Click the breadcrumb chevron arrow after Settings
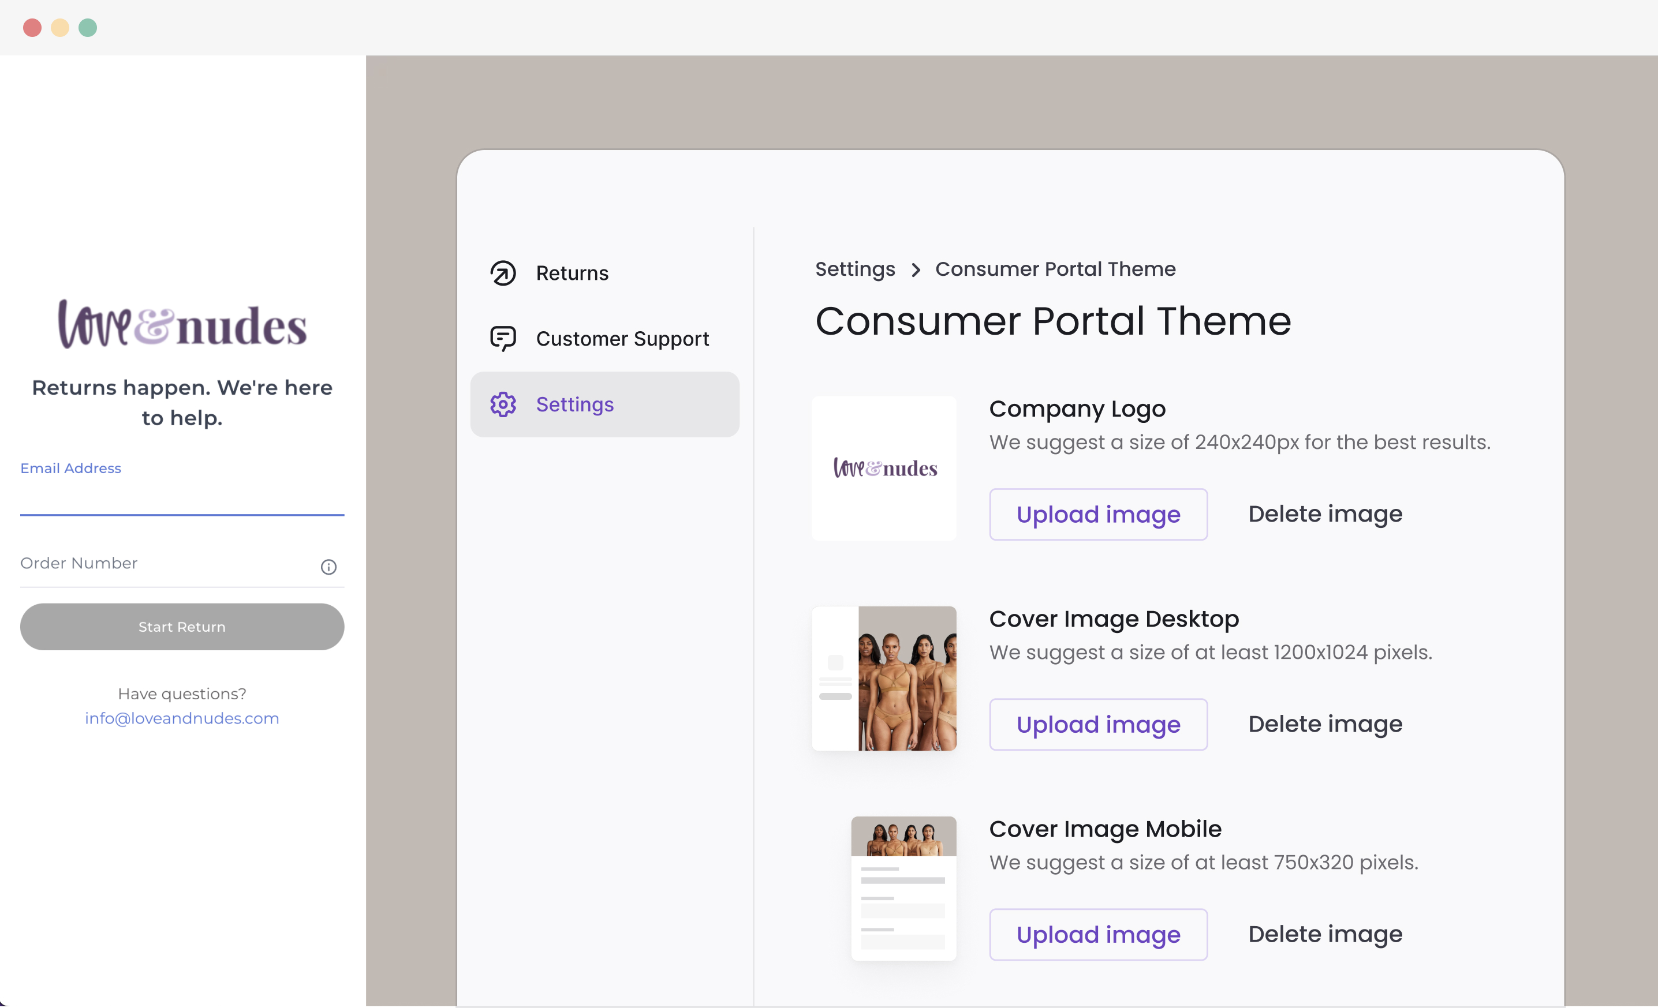Viewport: 1658px width, 1008px height. point(915,269)
